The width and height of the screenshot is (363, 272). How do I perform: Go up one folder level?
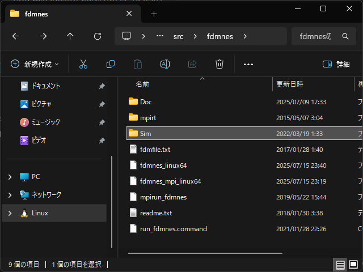click(70, 36)
